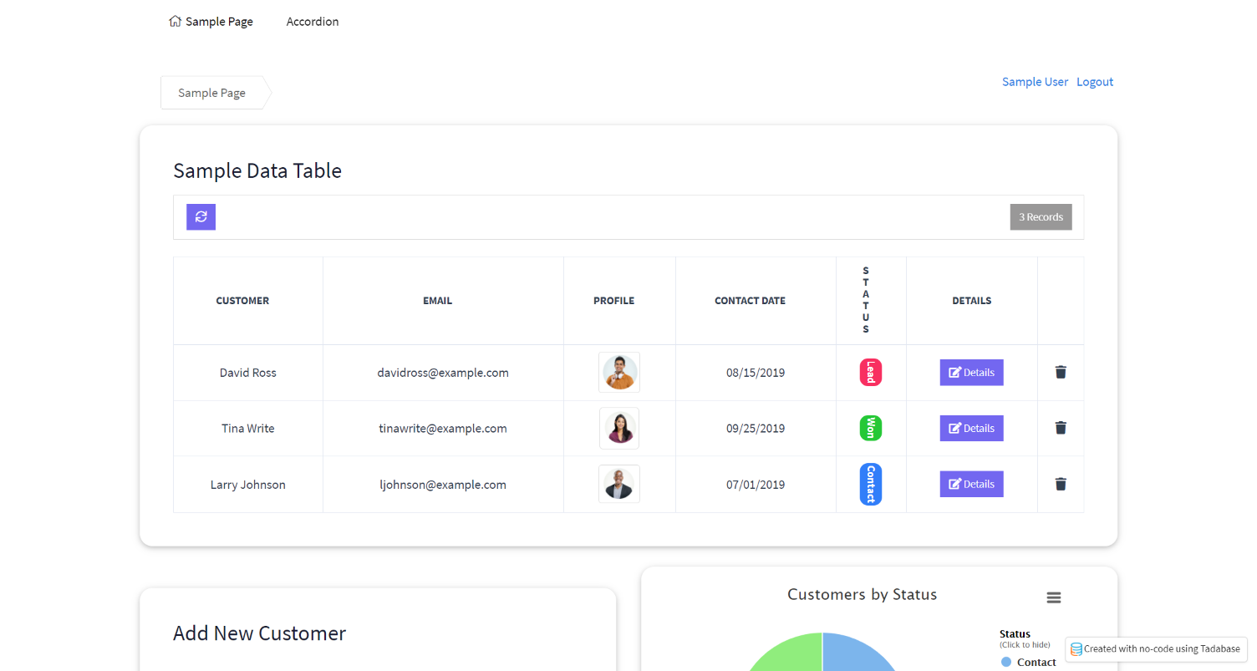The height and width of the screenshot is (671, 1257).
Task: Click the 09/25/2019 contact date cell
Action: (x=756, y=428)
